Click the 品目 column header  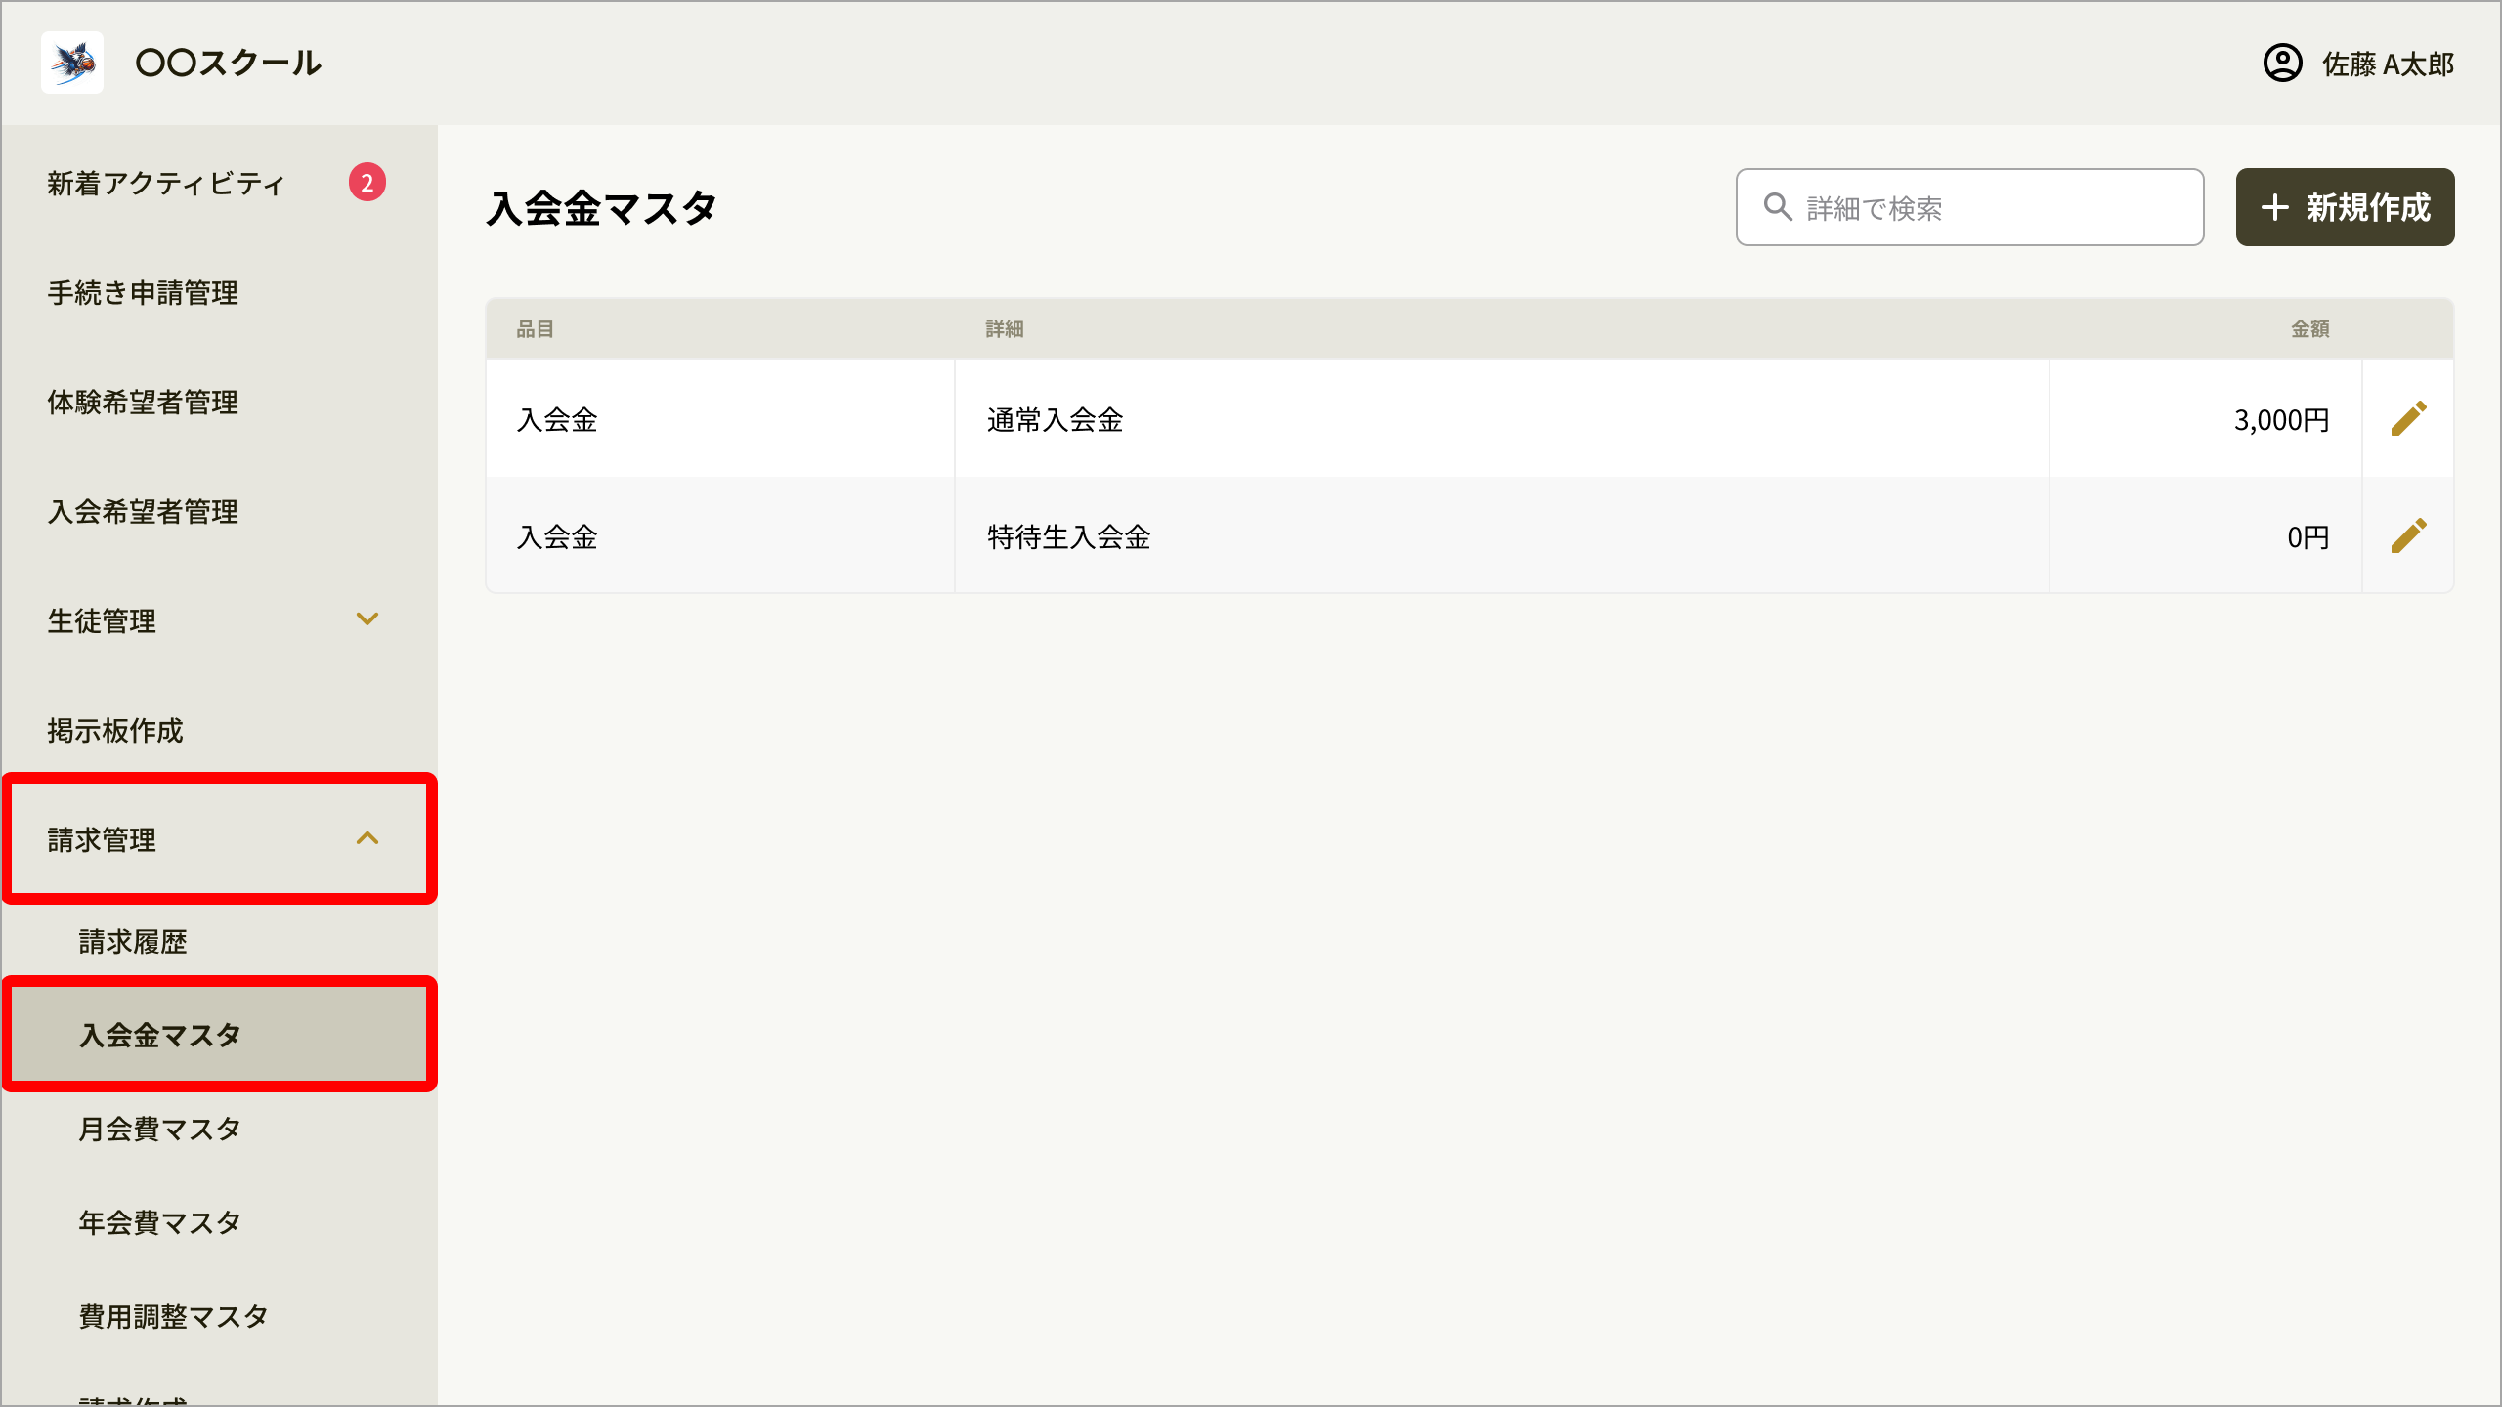tap(536, 329)
